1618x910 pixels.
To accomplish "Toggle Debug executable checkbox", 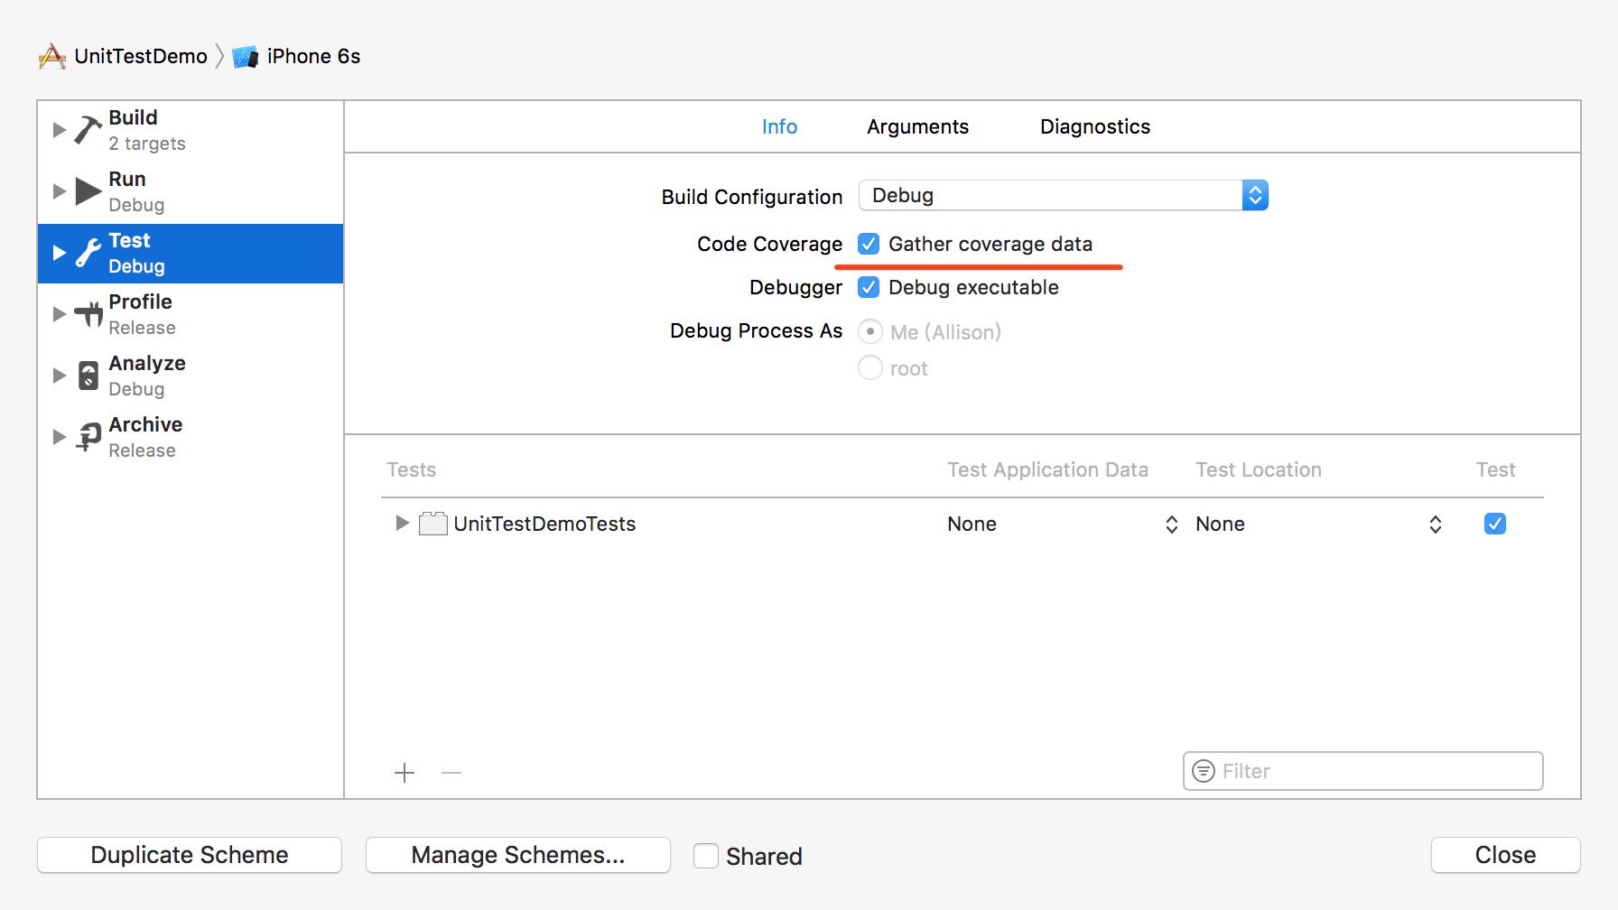I will (869, 287).
